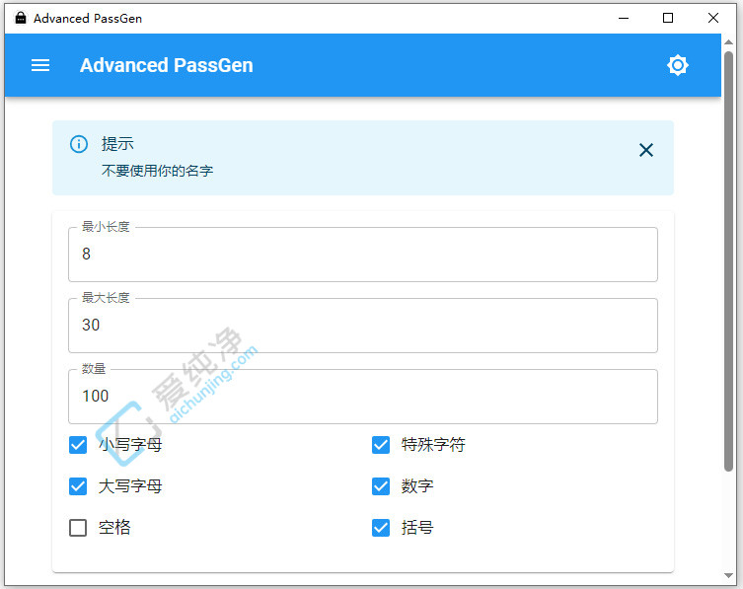Click the lock app icon in title bar
This screenshot has height=589, width=743.
click(21, 18)
